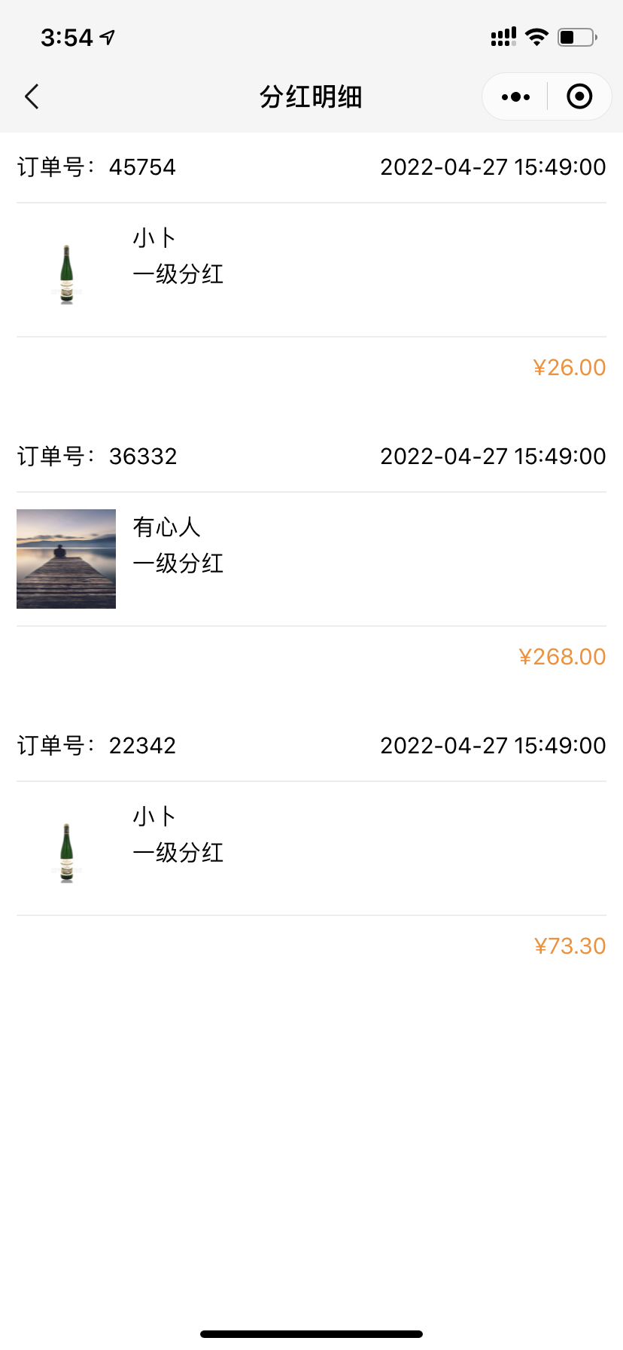Tap the location arrow beside the time
This screenshot has height=1350, width=623.
tap(108, 37)
